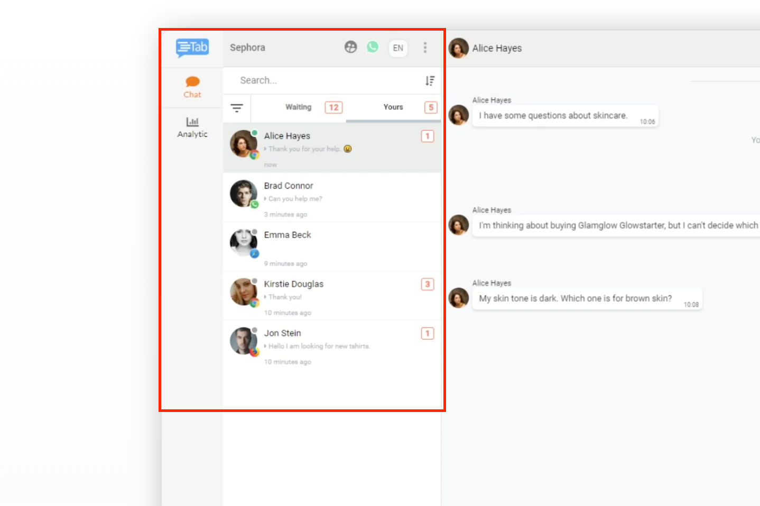Click preview "Hello I am looking for new tshirts."
Screen dimensions: 760x506
tap(319, 346)
